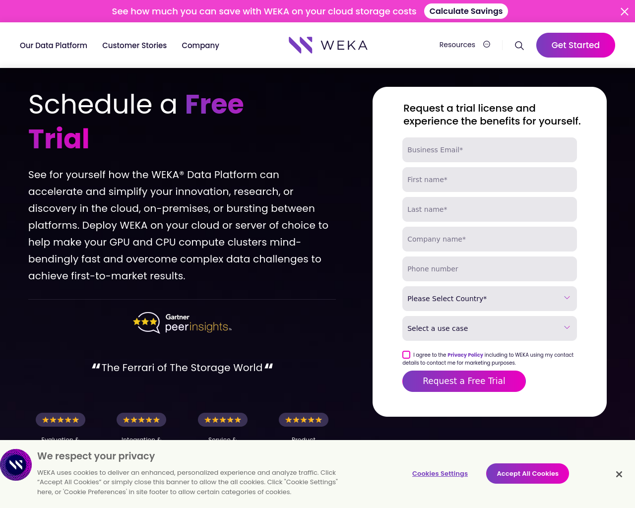
Task: Open the search magnifier icon
Action: click(519, 46)
